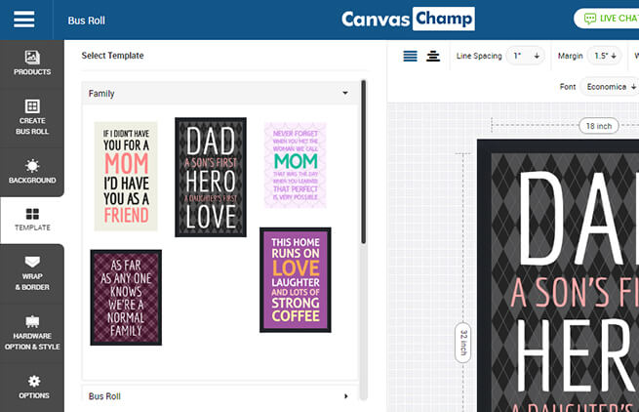Screen dimensions: 639x412
Task: Collapse the Family template category
Action: tap(345, 94)
